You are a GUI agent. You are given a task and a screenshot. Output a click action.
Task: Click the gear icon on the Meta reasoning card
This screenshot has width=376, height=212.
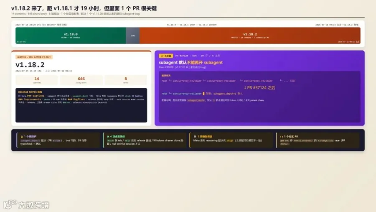(195, 137)
